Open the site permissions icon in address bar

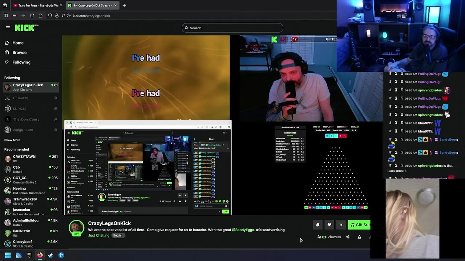point(64,16)
